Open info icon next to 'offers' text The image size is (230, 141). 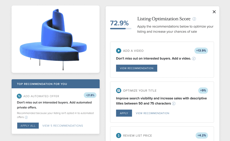tap(26, 117)
